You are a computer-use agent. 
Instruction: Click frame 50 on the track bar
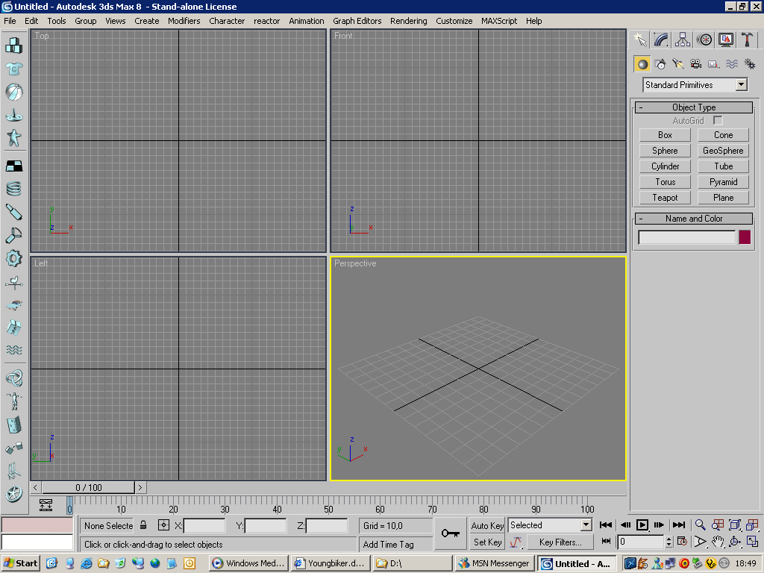[x=328, y=506]
